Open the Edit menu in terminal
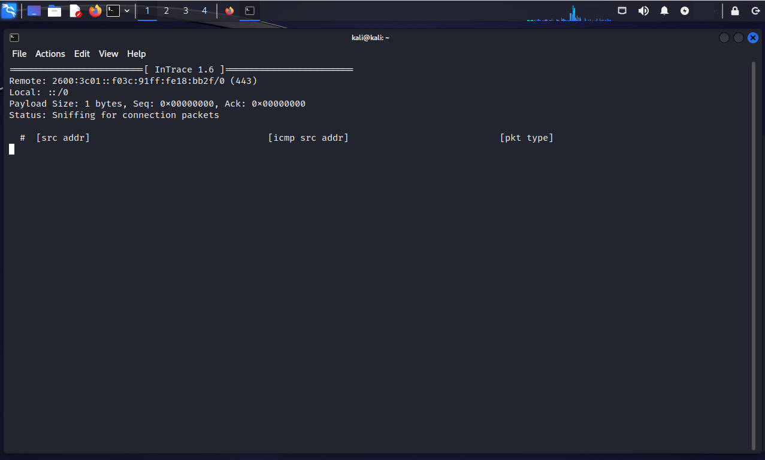This screenshot has height=460, width=765. coord(82,54)
